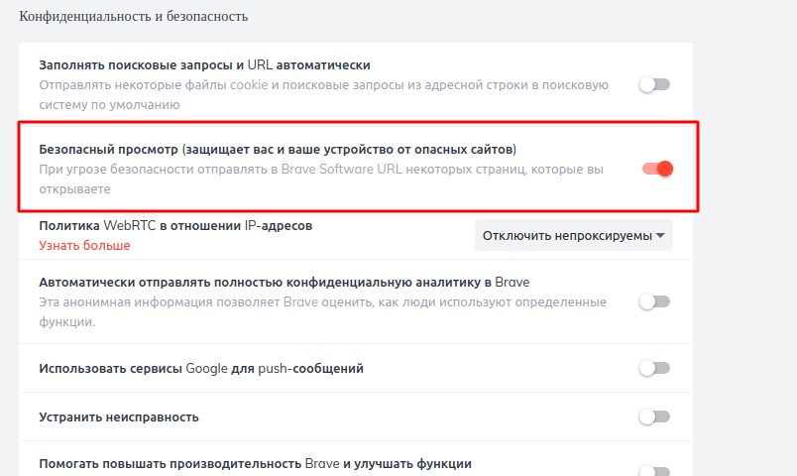Click the Политика WebRTC в отношении IP-адресов label
797x476 pixels.
pyautogui.click(x=175, y=226)
